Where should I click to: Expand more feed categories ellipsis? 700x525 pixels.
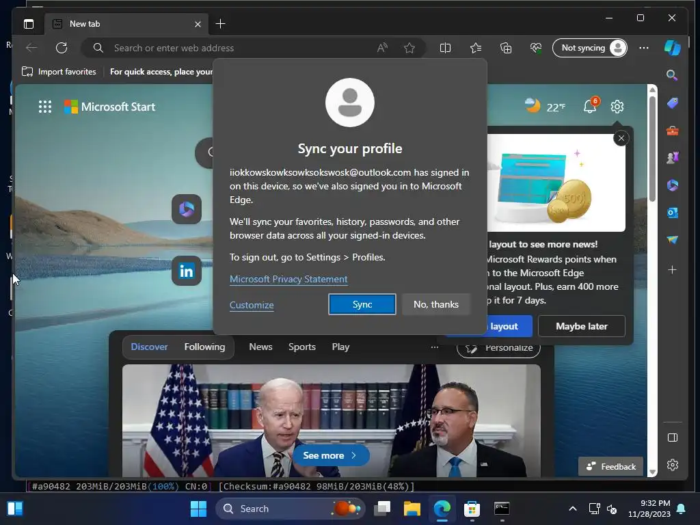click(434, 347)
